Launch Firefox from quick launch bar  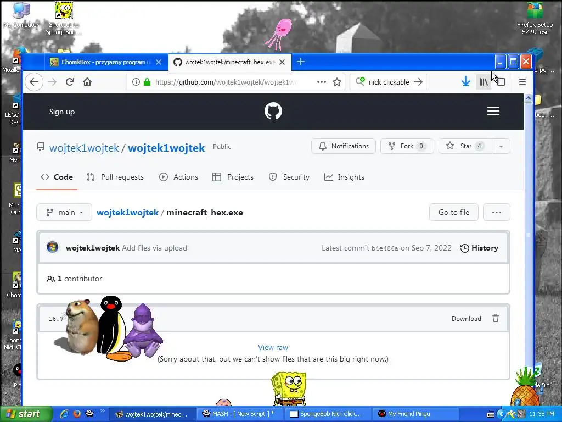coord(77,414)
